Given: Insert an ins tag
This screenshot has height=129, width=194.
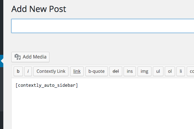Looking at the screenshot, I should 130,71.
